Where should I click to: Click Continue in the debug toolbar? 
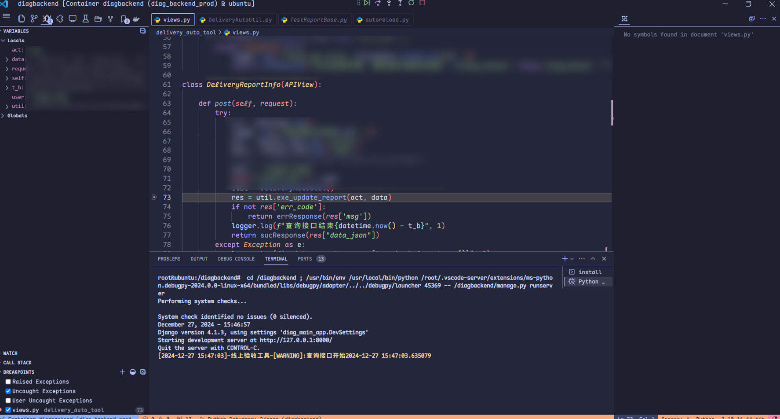367,3
